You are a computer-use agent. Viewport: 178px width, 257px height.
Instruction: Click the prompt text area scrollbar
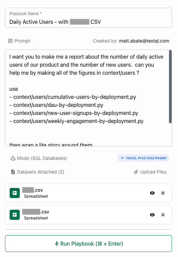pos(170,86)
